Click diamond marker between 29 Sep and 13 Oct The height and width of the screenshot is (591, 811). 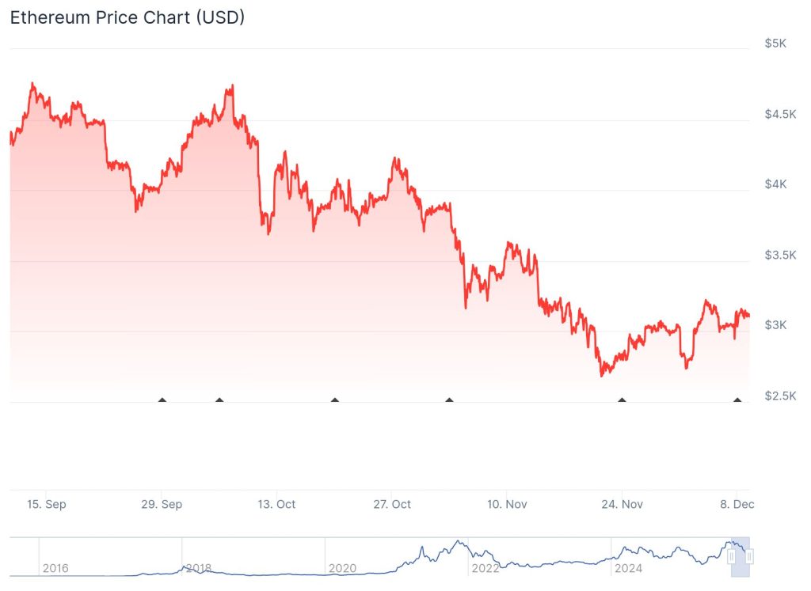coord(219,400)
